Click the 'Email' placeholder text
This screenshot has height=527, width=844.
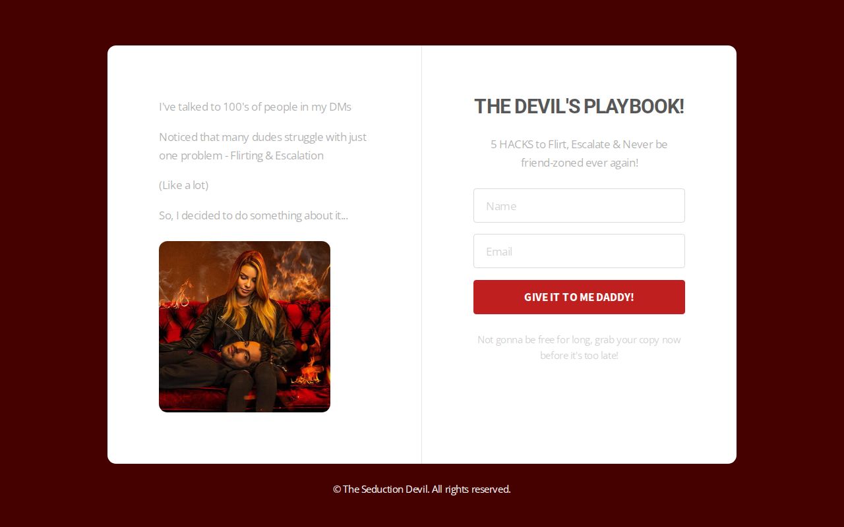pyautogui.click(x=499, y=252)
